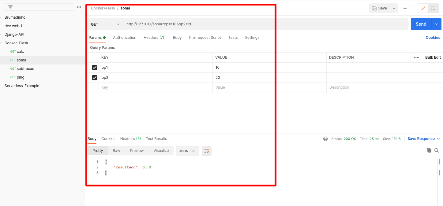Image resolution: width=443 pixels, height=206 pixels.
Task: Click the globe network info icon
Action: [x=325, y=138]
